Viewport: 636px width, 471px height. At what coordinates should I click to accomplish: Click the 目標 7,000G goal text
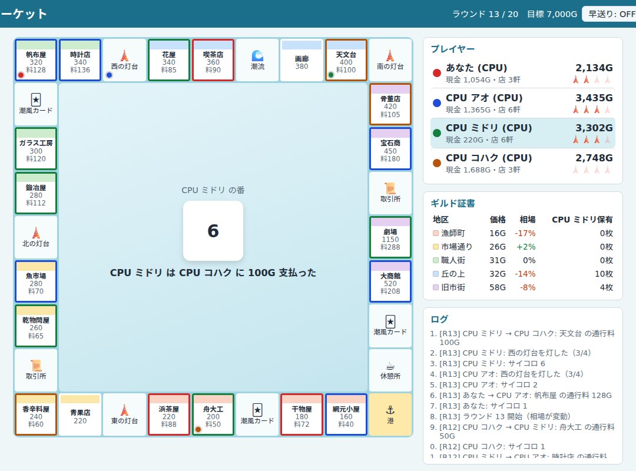pos(552,14)
